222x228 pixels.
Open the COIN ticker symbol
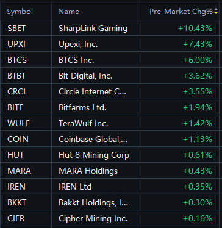(x=18, y=139)
